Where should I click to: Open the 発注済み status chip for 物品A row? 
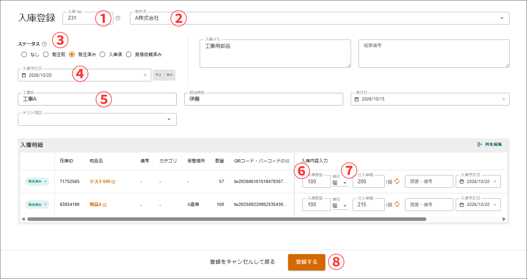click(37, 205)
